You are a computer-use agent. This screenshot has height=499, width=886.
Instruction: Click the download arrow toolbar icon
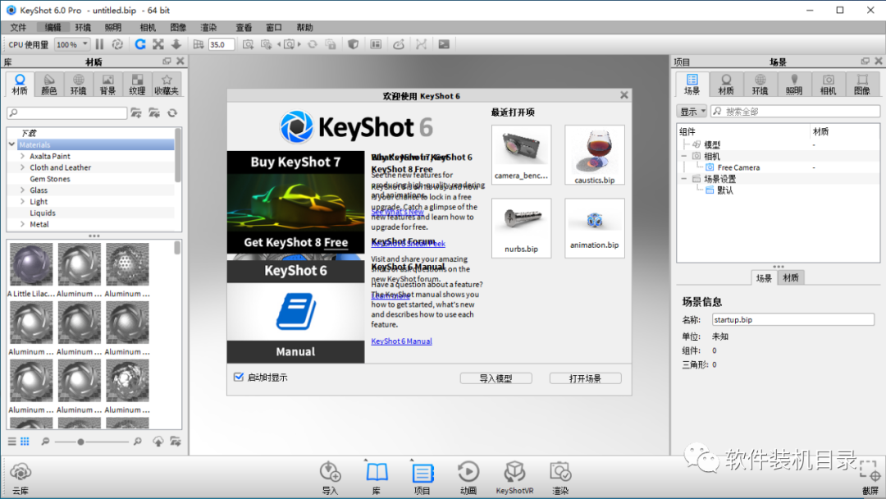pyautogui.click(x=176, y=44)
